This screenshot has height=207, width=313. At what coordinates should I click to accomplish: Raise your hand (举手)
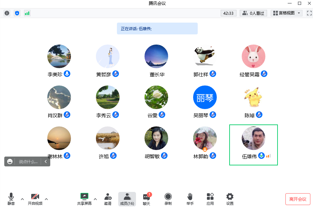pos(190,199)
